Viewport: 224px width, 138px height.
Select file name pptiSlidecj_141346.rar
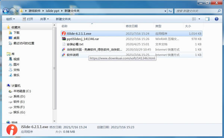point(83,39)
